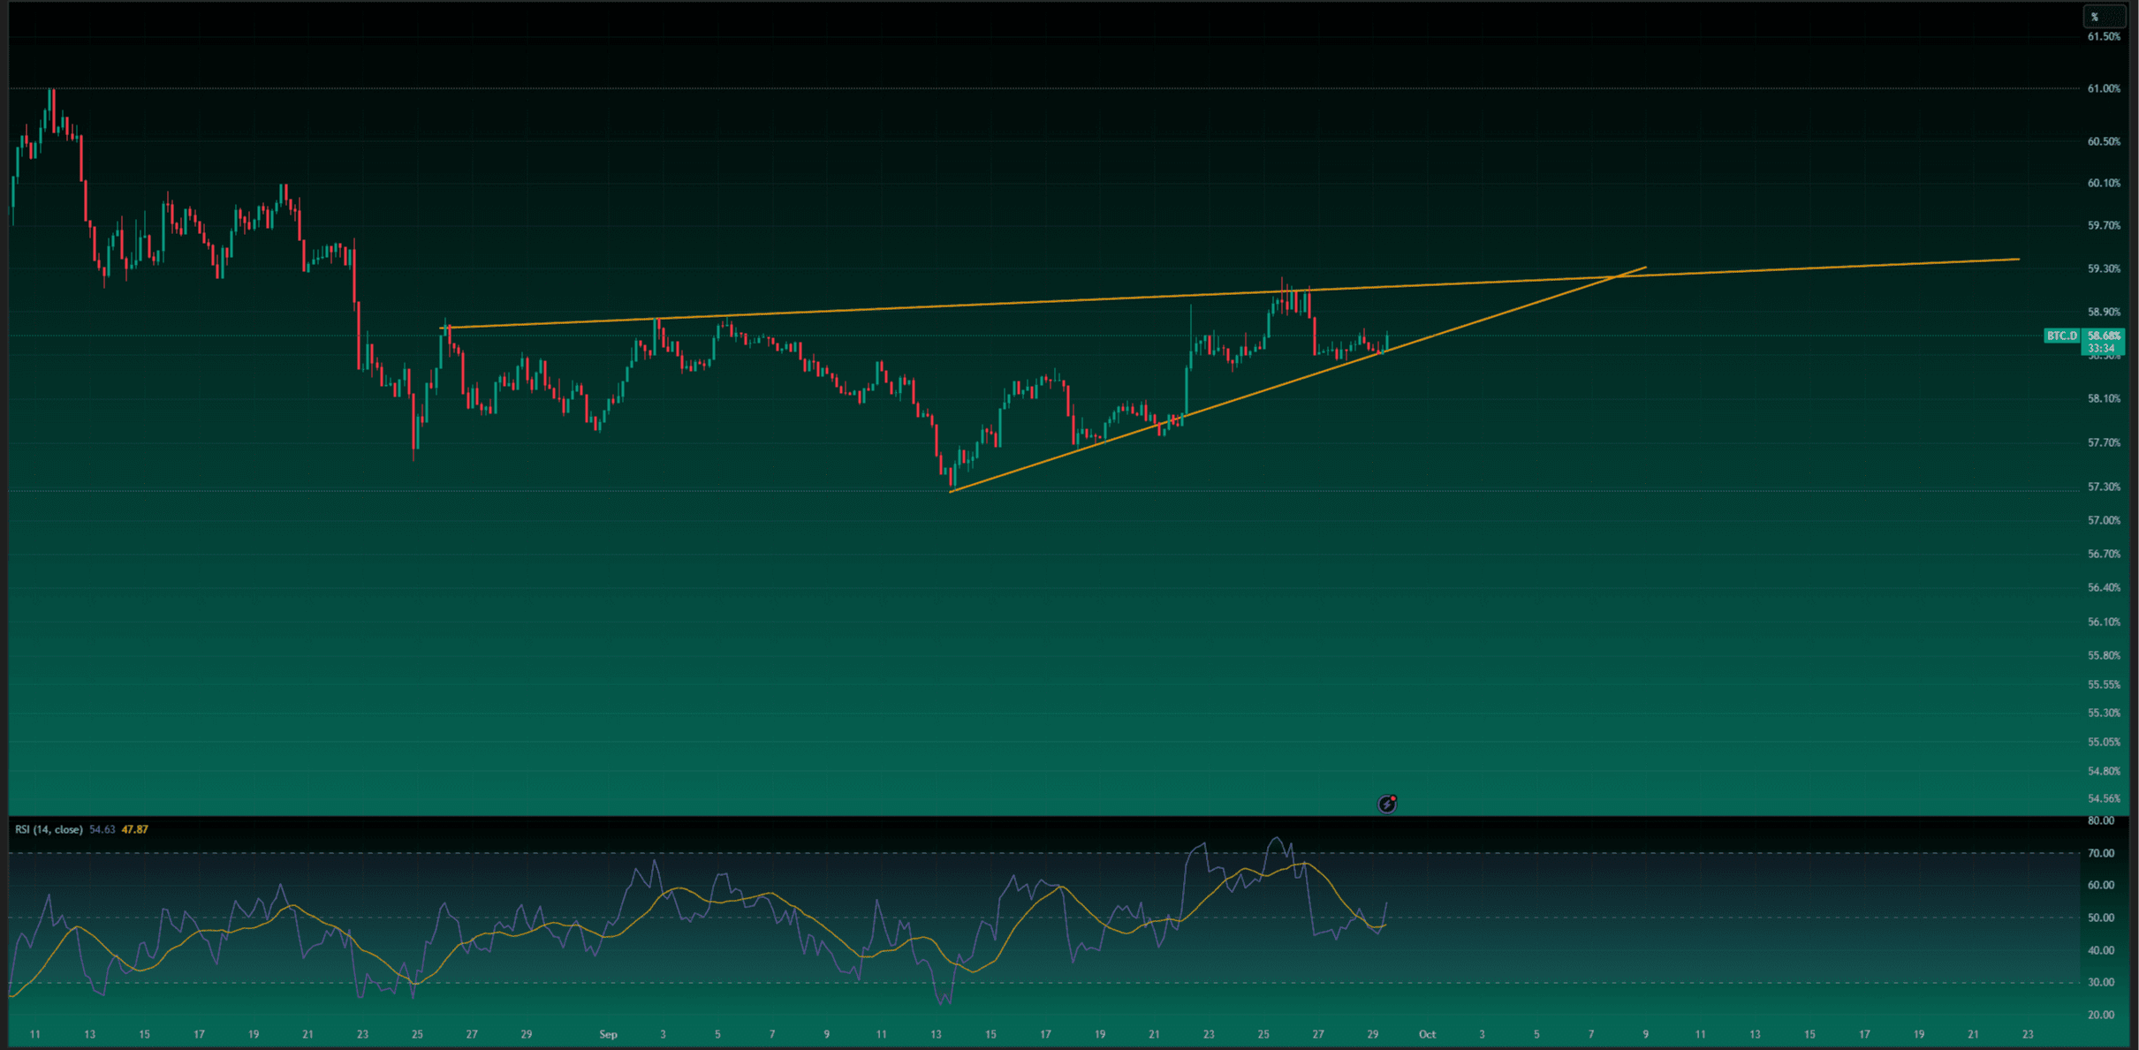Click the 70.00 level on the RSI scale

coord(2100,853)
